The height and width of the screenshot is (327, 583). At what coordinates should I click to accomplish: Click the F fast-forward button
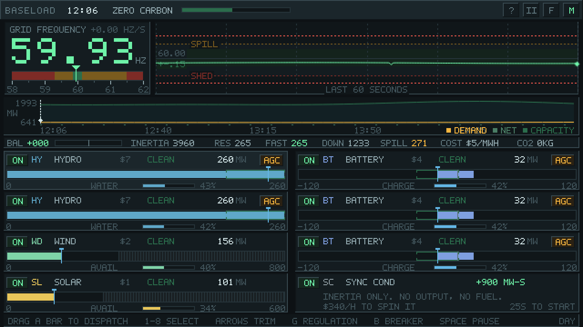pos(552,10)
